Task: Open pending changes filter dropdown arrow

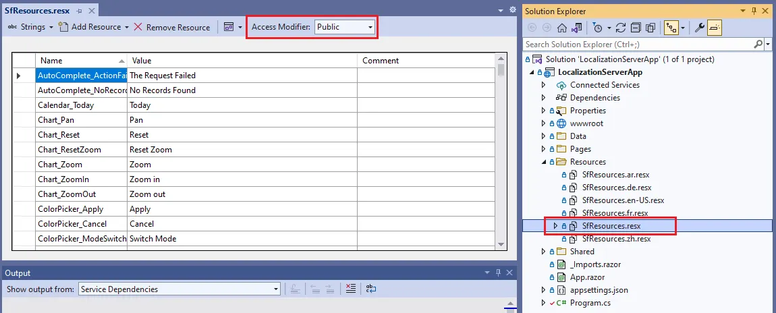Action: point(609,28)
